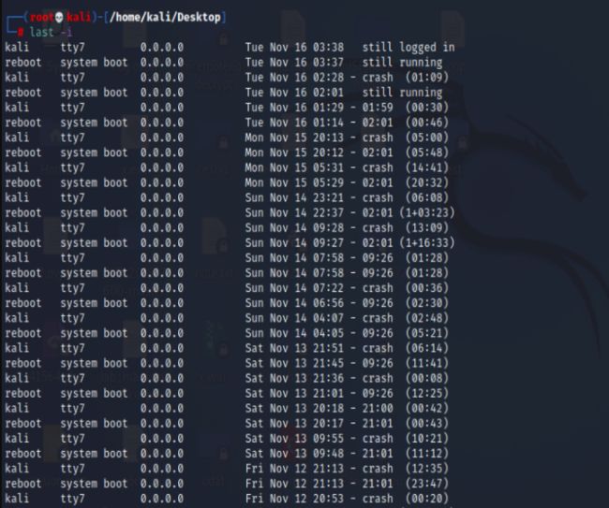Click the '(01:09)' crash duration
The height and width of the screenshot is (508, 609).
tap(427, 78)
